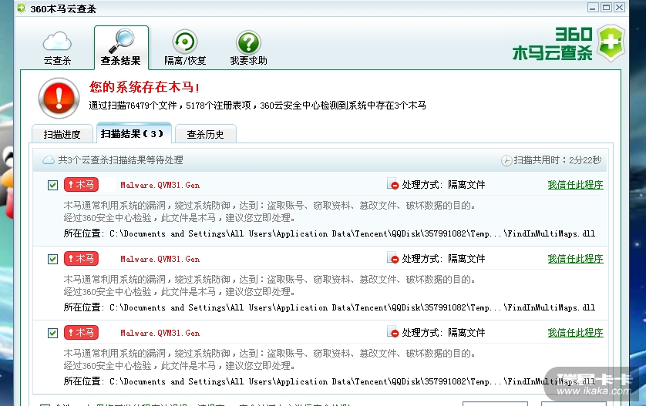
Task: Click 我信任此程序 link for third result
Action: tap(575, 332)
